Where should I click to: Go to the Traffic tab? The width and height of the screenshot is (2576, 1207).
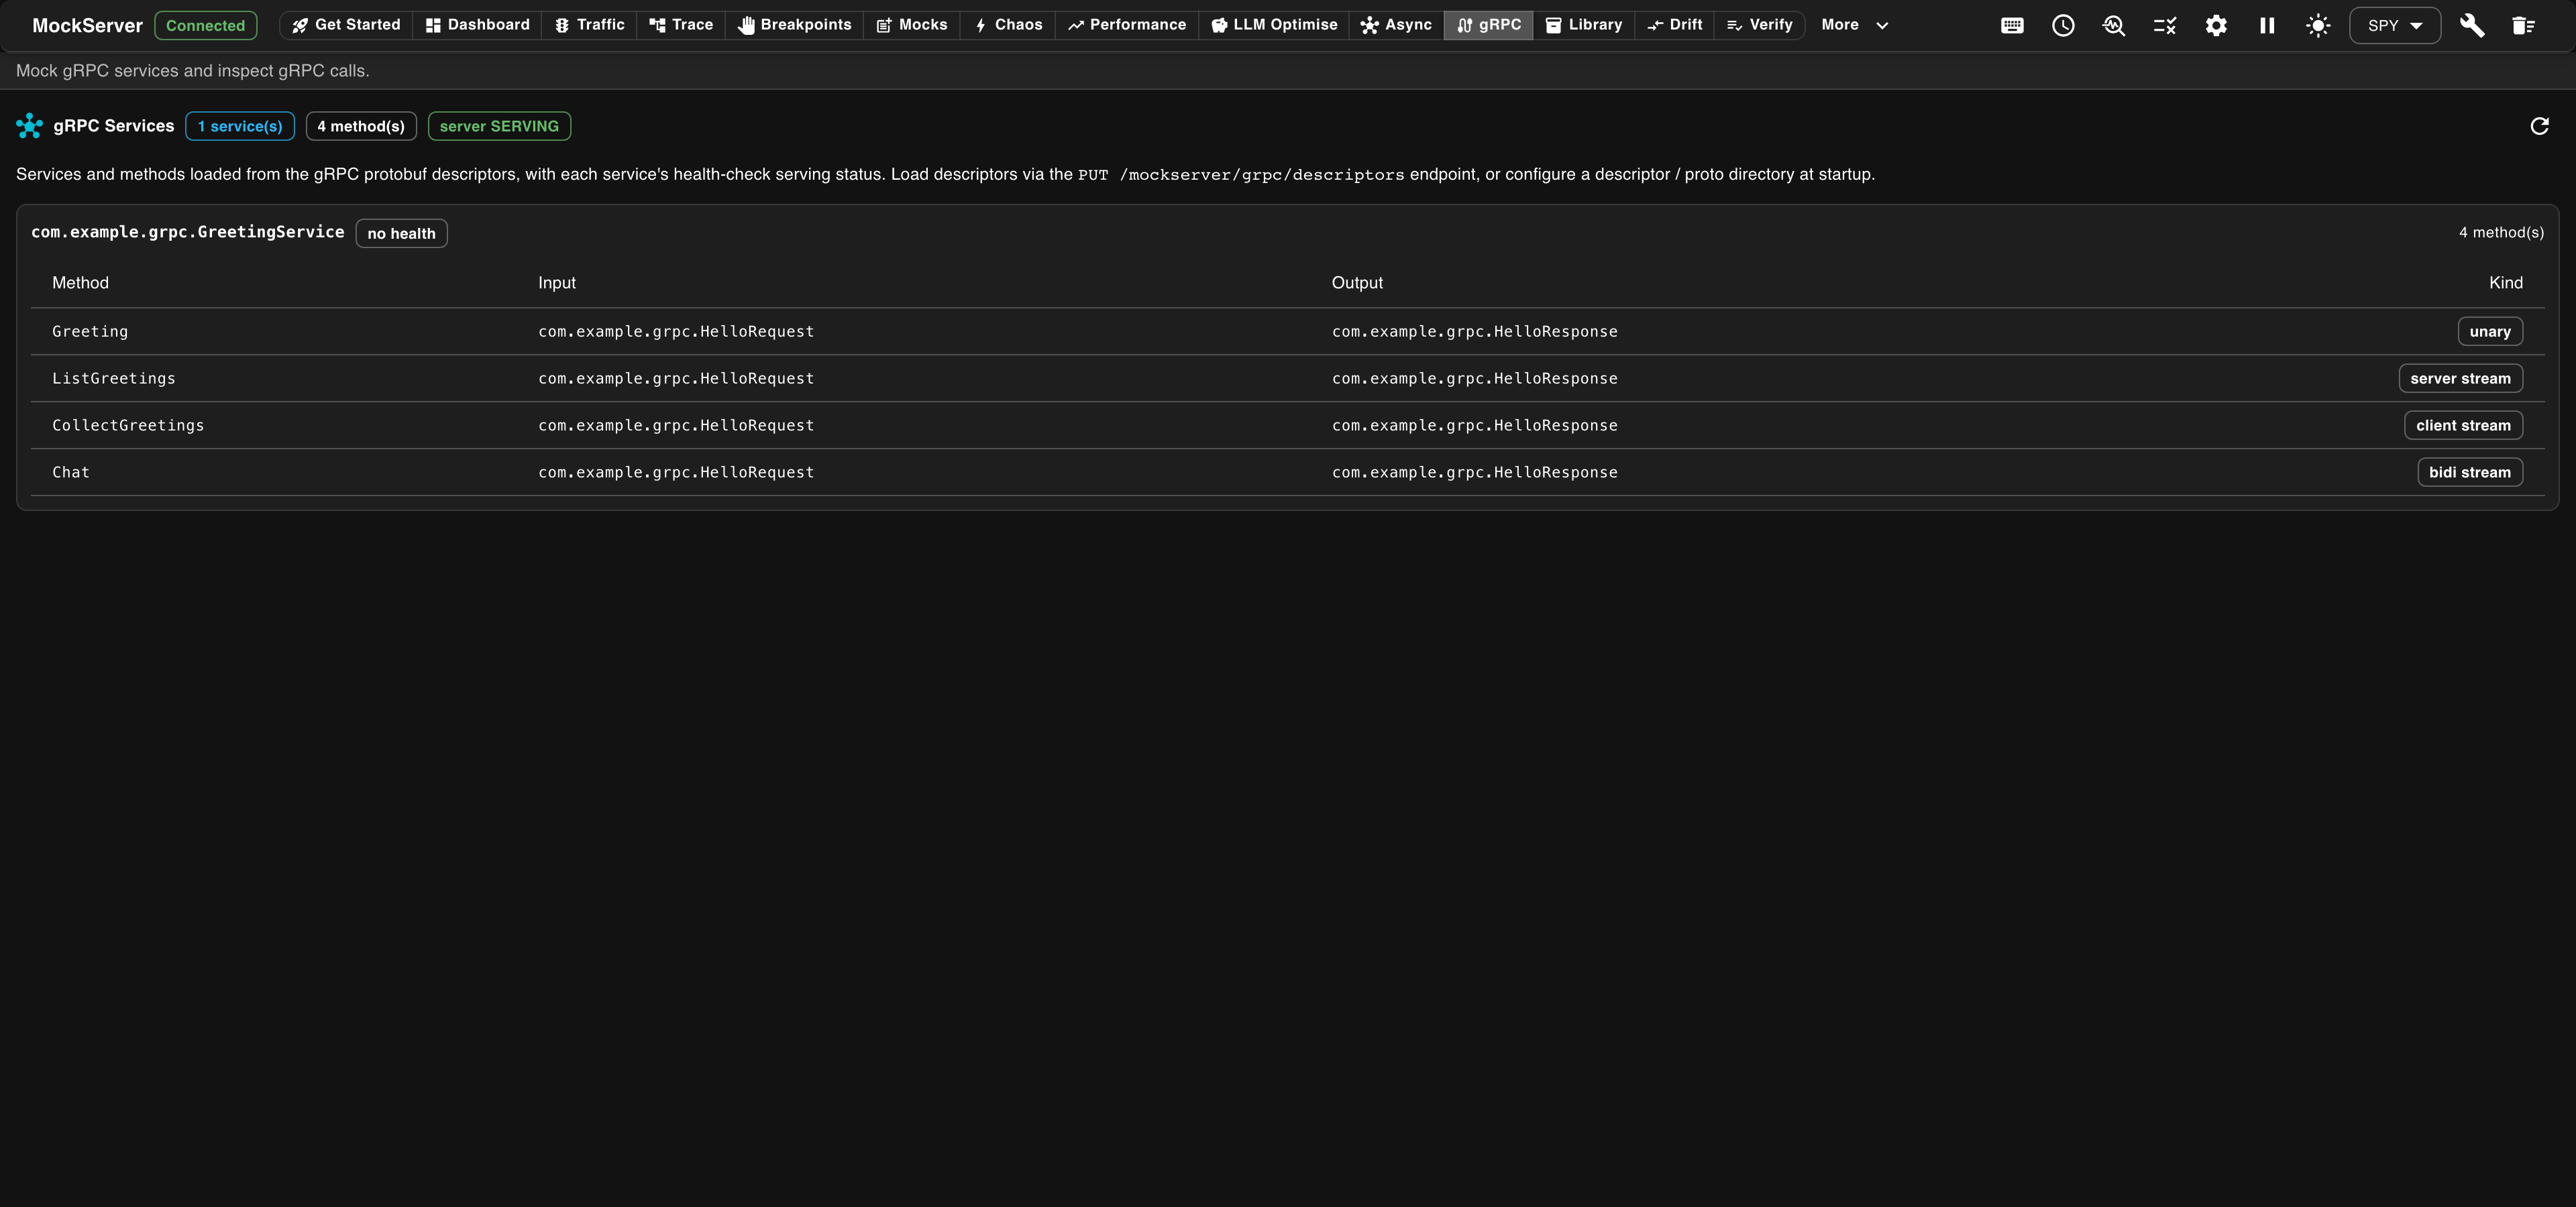589,25
